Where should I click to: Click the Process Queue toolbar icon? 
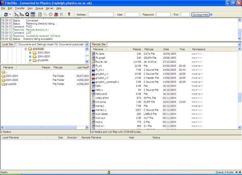click(45, 14)
